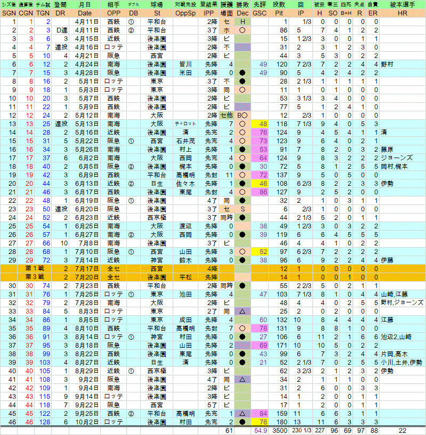Select the pitch count 180

(282, 422)
